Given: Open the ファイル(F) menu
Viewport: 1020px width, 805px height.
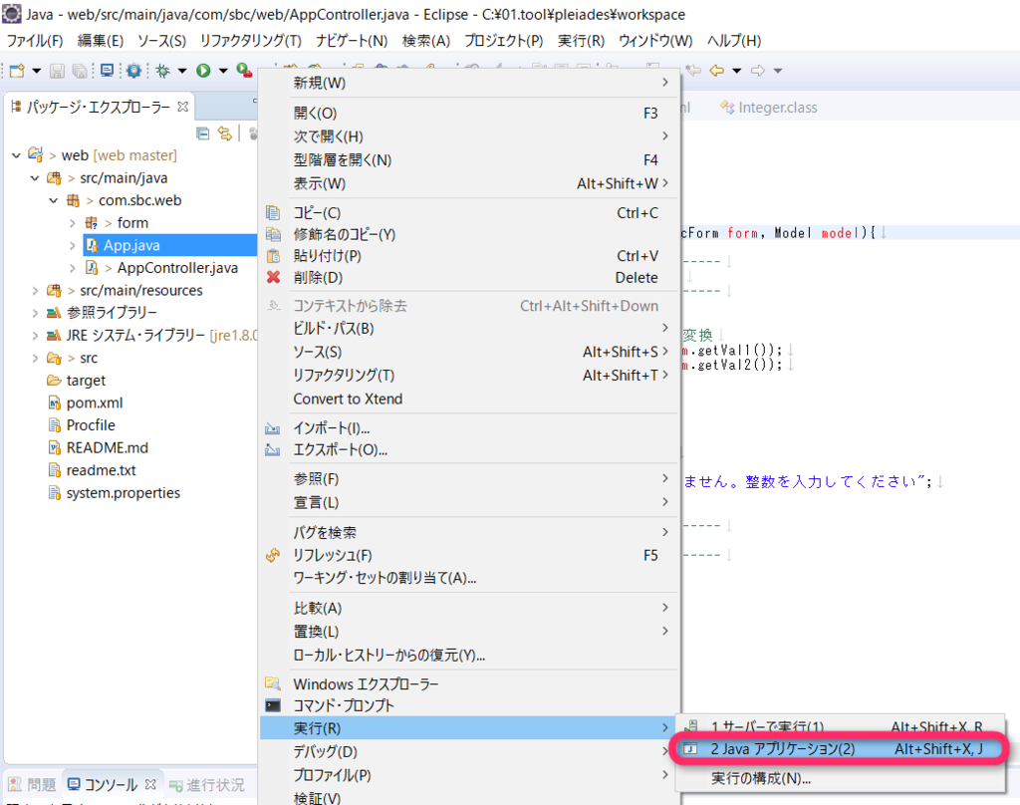Looking at the screenshot, I should [x=35, y=40].
